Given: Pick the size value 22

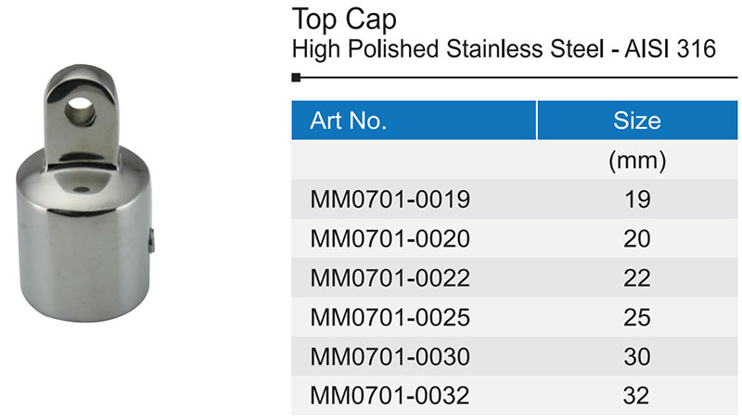Looking at the screenshot, I should (637, 278).
